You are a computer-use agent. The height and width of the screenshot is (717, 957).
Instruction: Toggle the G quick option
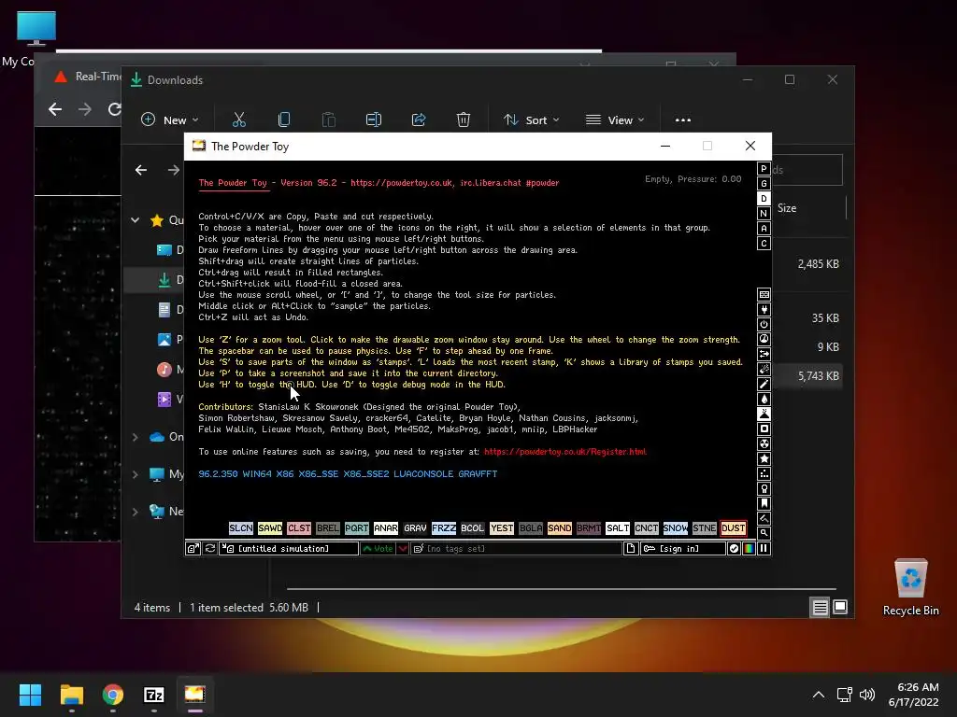tap(764, 184)
